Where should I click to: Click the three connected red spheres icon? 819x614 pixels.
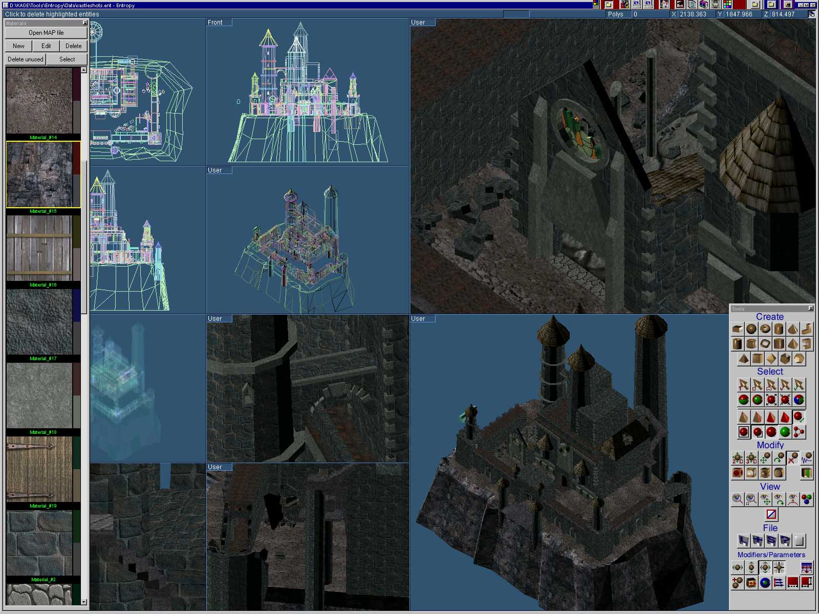click(799, 432)
